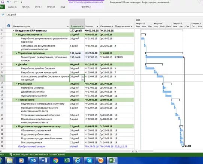The width and height of the screenshot is (203, 164).
Task: Click the Save icon in quick access toolbar
Action: (x=3, y=2)
